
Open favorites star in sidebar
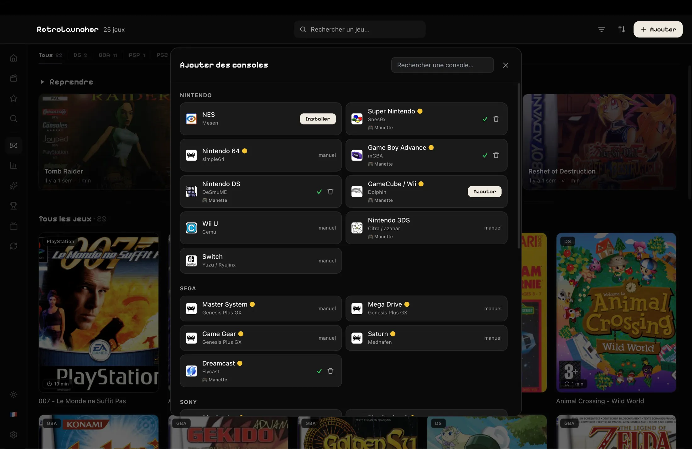point(13,98)
